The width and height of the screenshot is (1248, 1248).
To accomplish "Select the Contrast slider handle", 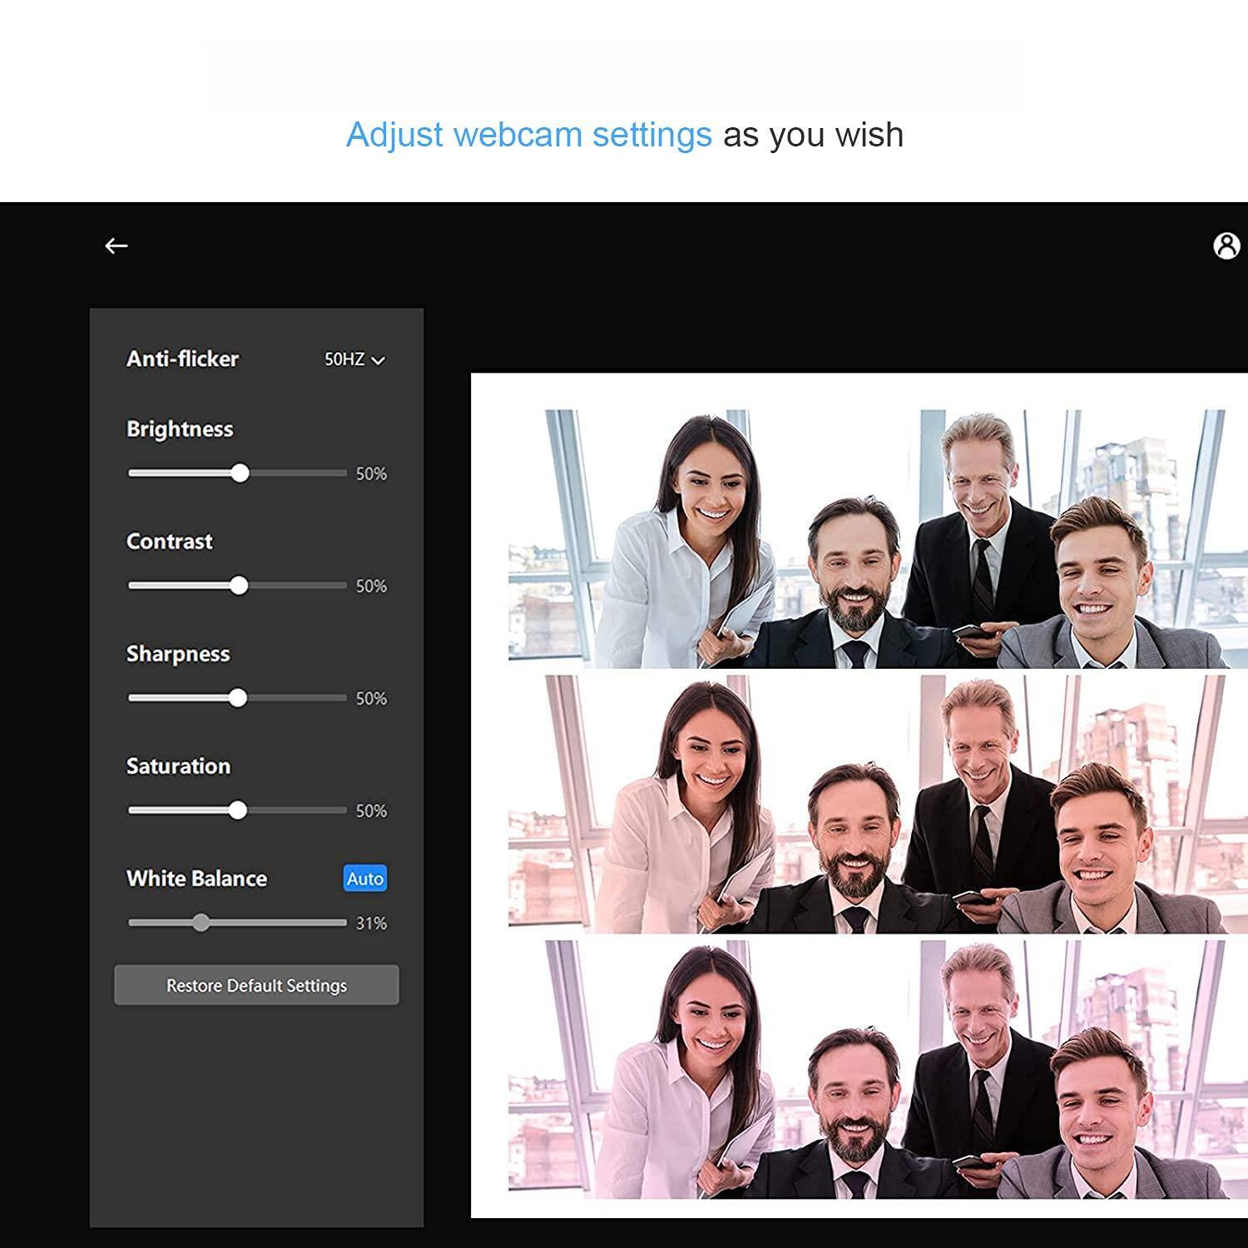I will coord(240,585).
